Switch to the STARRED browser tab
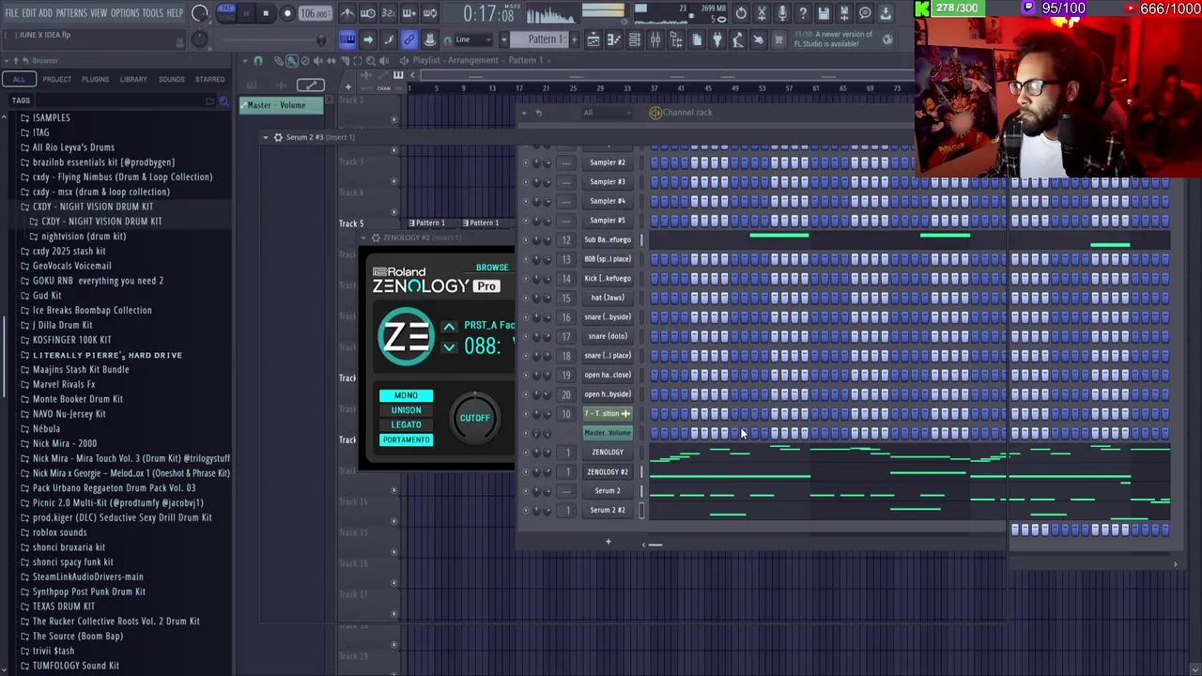This screenshot has height=676, width=1202. [x=209, y=80]
